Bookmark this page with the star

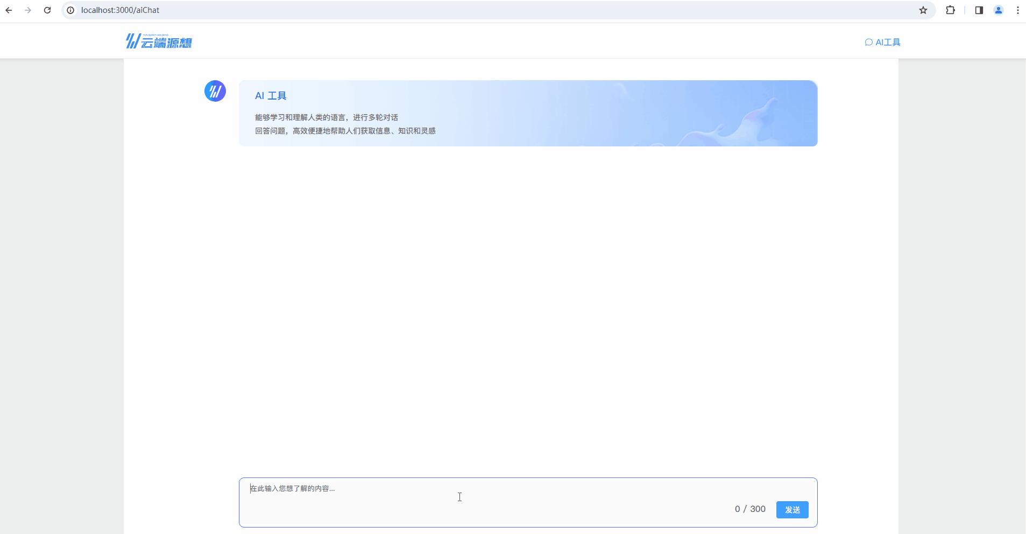[x=922, y=10]
